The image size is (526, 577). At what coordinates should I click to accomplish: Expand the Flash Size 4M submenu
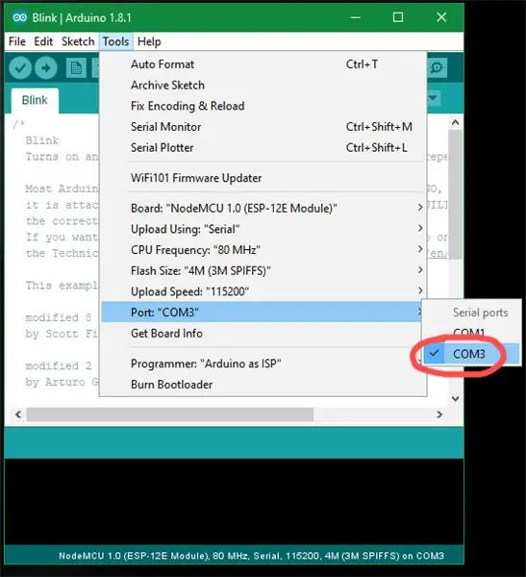(x=263, y=271)
